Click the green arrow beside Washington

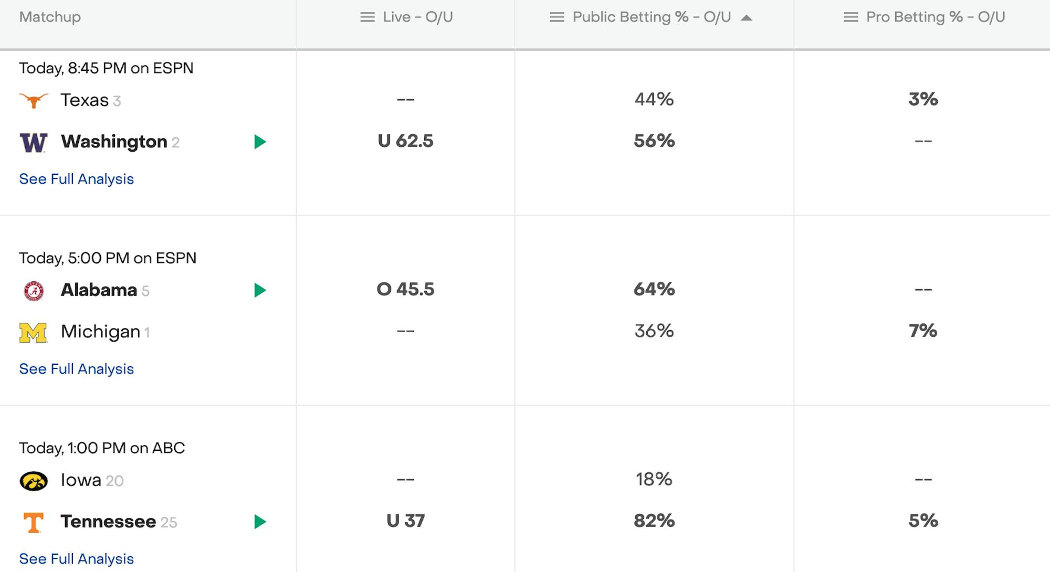[260, 142]
